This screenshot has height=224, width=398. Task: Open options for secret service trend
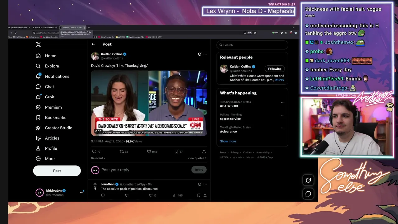pos(283,115)
